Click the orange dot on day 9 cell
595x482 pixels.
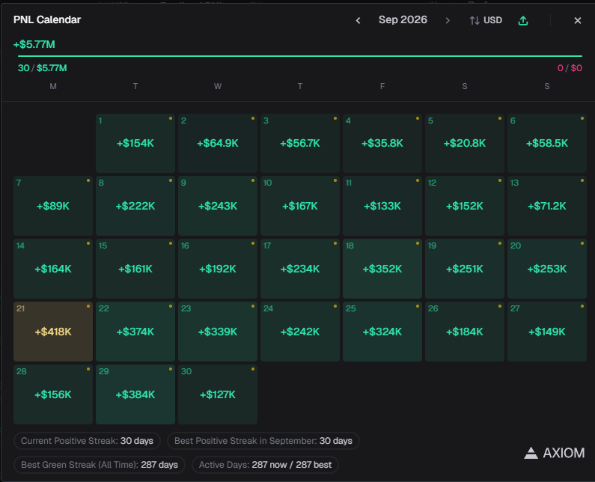point(253,180)
